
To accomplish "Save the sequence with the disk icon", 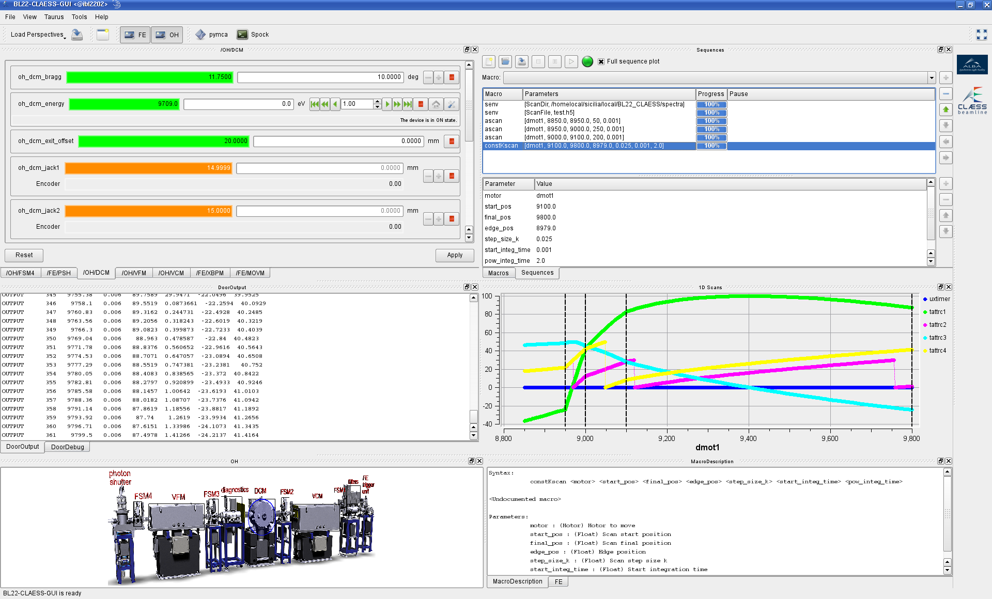I will click(522, 62).
